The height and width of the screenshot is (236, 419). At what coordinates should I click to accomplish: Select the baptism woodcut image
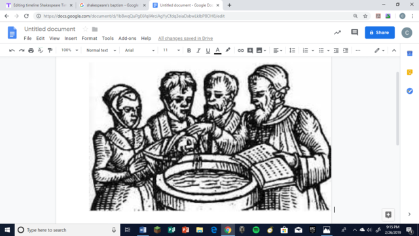[209, 136]
